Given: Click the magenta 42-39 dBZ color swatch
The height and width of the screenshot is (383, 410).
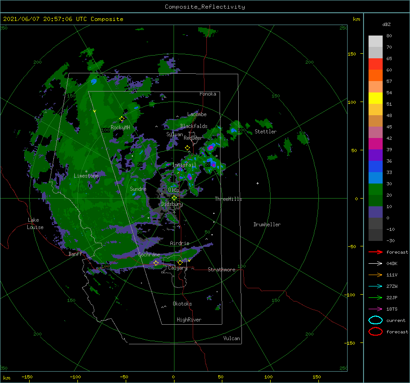Looking at the screenshot, I should point(375,144).
